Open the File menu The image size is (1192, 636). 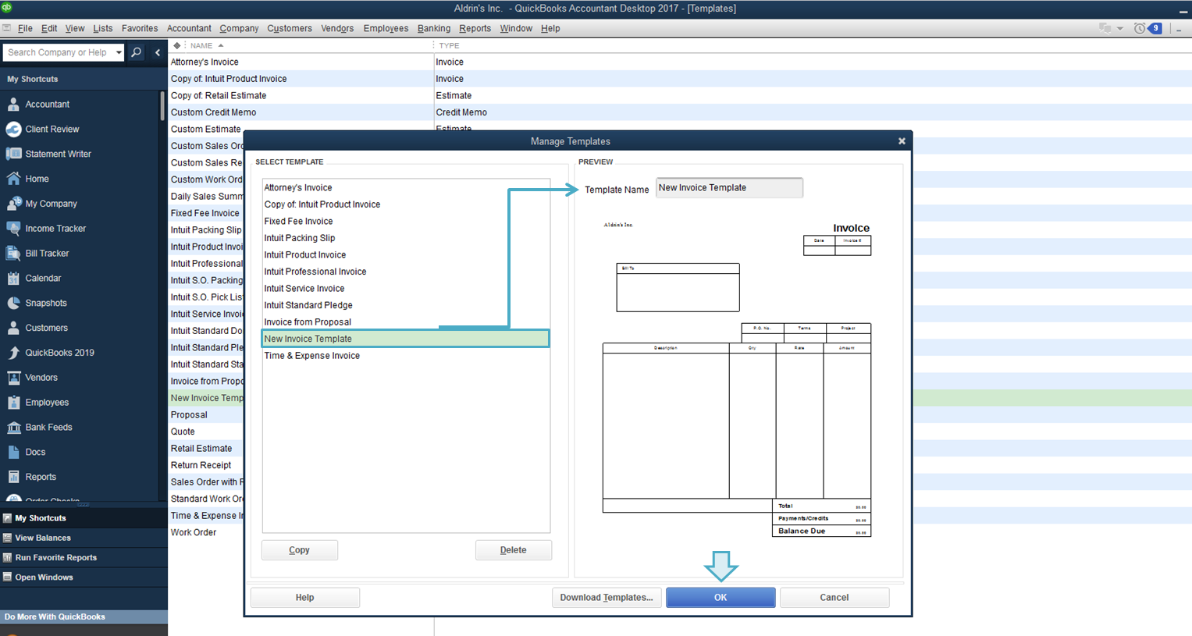pos(25,28)
